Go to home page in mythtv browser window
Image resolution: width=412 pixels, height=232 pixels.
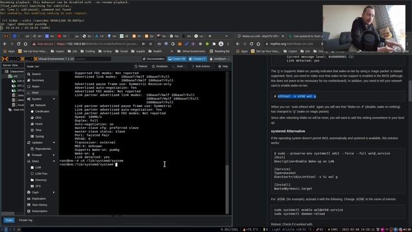pyautogui.click(x=258, y=44)
